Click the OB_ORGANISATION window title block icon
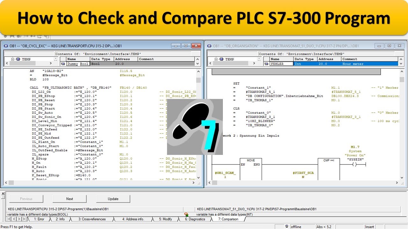Image resolution: width=408 pixels, height=229 pixels. click(x=209, y=46)
